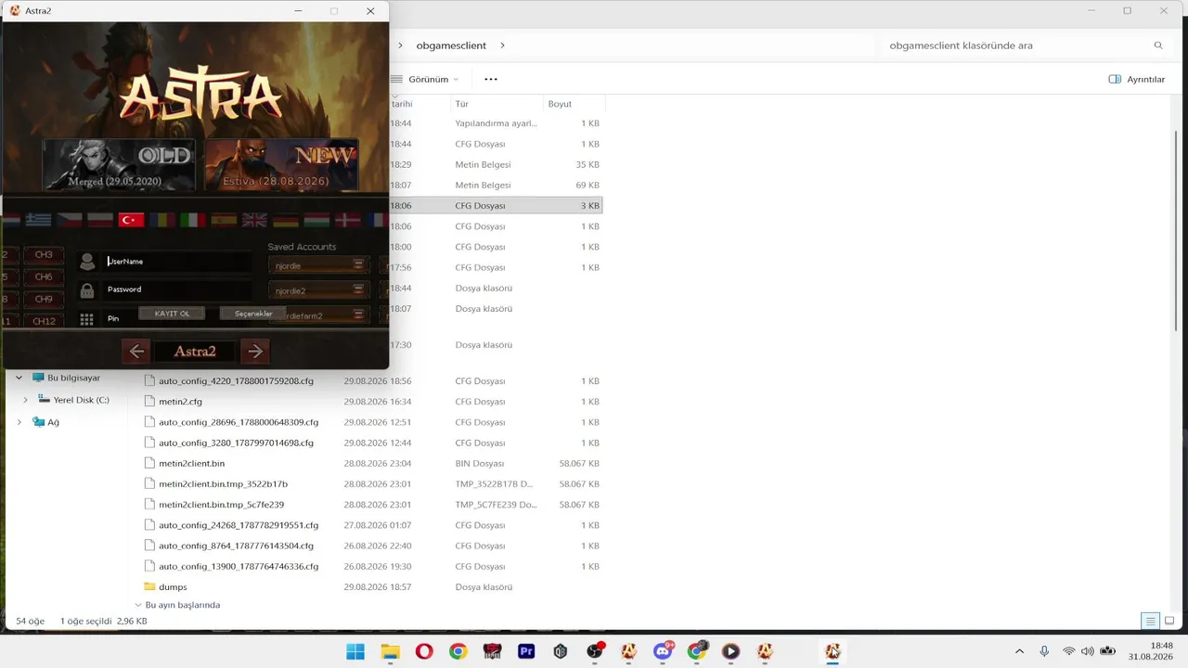Select the Danish flag language
The image size is (1188, 668).
point(347,220)
